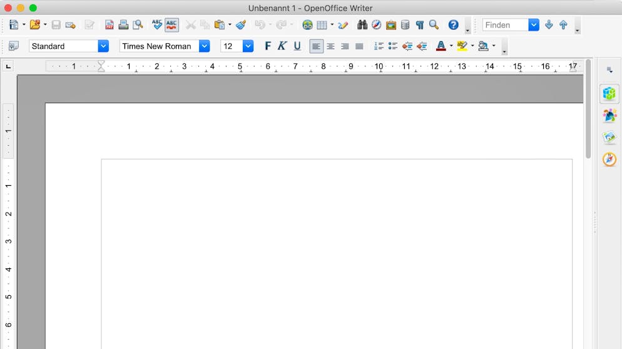Open the Navigator compass in toolbar
This screenshot has width=622, height=349.
tap(377, 25)
